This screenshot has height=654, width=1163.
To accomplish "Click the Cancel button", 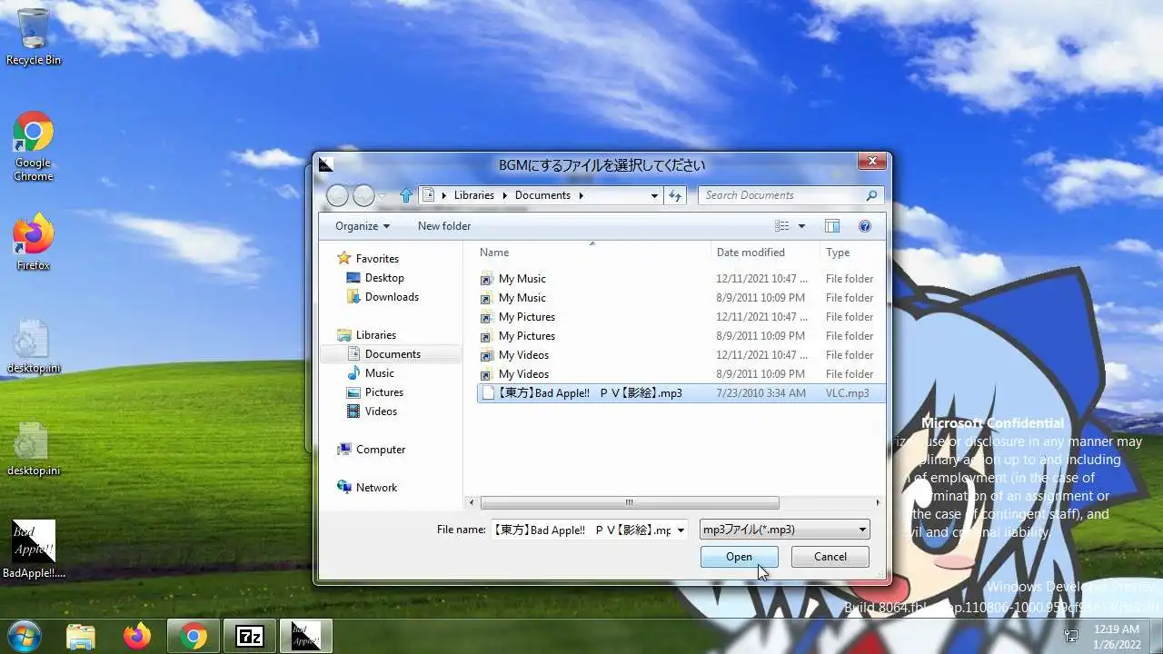I will tap(830, 557).
